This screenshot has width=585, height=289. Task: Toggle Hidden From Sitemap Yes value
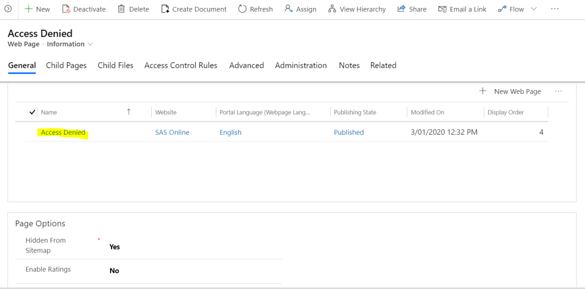point(114,247)
